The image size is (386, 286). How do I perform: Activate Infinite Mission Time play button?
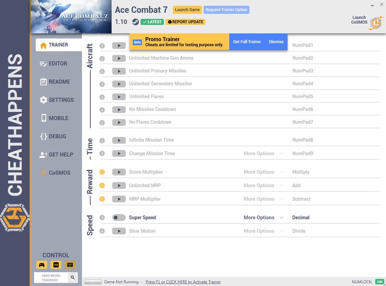(119, 140)
